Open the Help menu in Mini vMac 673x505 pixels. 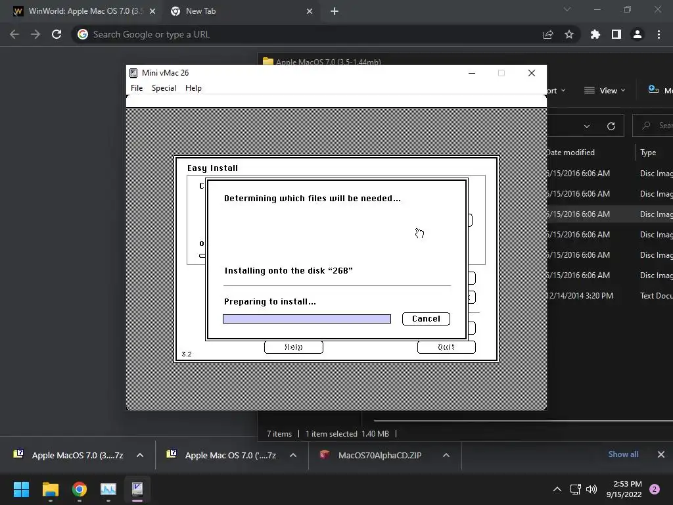pyautogui.click(x=193, y=88)
